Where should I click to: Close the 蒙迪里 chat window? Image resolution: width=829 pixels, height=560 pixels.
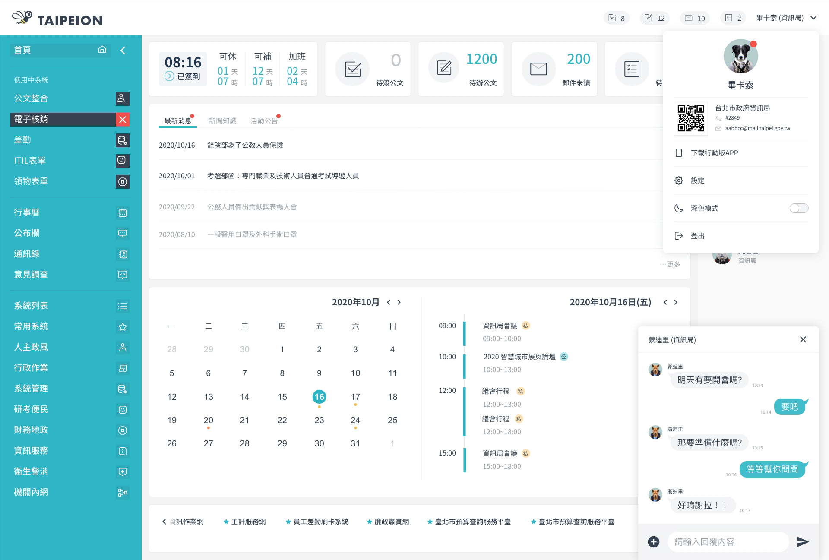(803, 339)
